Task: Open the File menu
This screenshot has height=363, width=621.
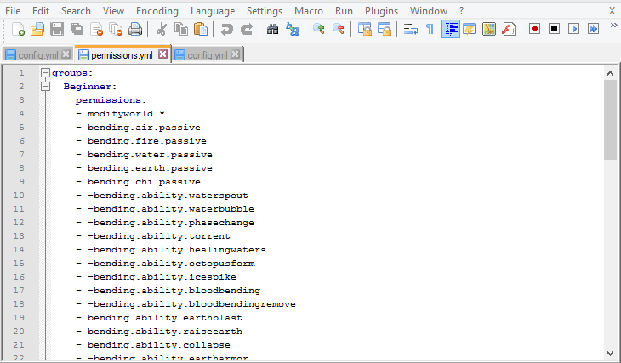Action: pyautogui.click(x=13, y=11)
